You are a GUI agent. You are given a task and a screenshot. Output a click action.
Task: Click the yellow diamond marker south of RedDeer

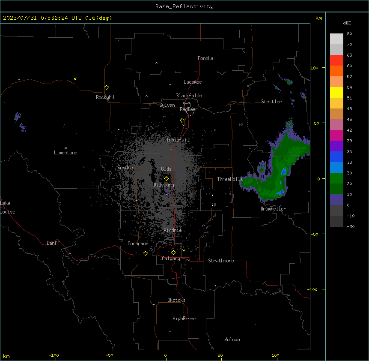click(x=182, y=120)
